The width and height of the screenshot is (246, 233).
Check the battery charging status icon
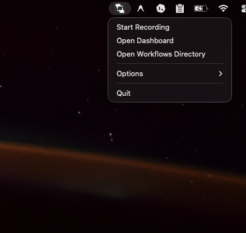[201, 8]
